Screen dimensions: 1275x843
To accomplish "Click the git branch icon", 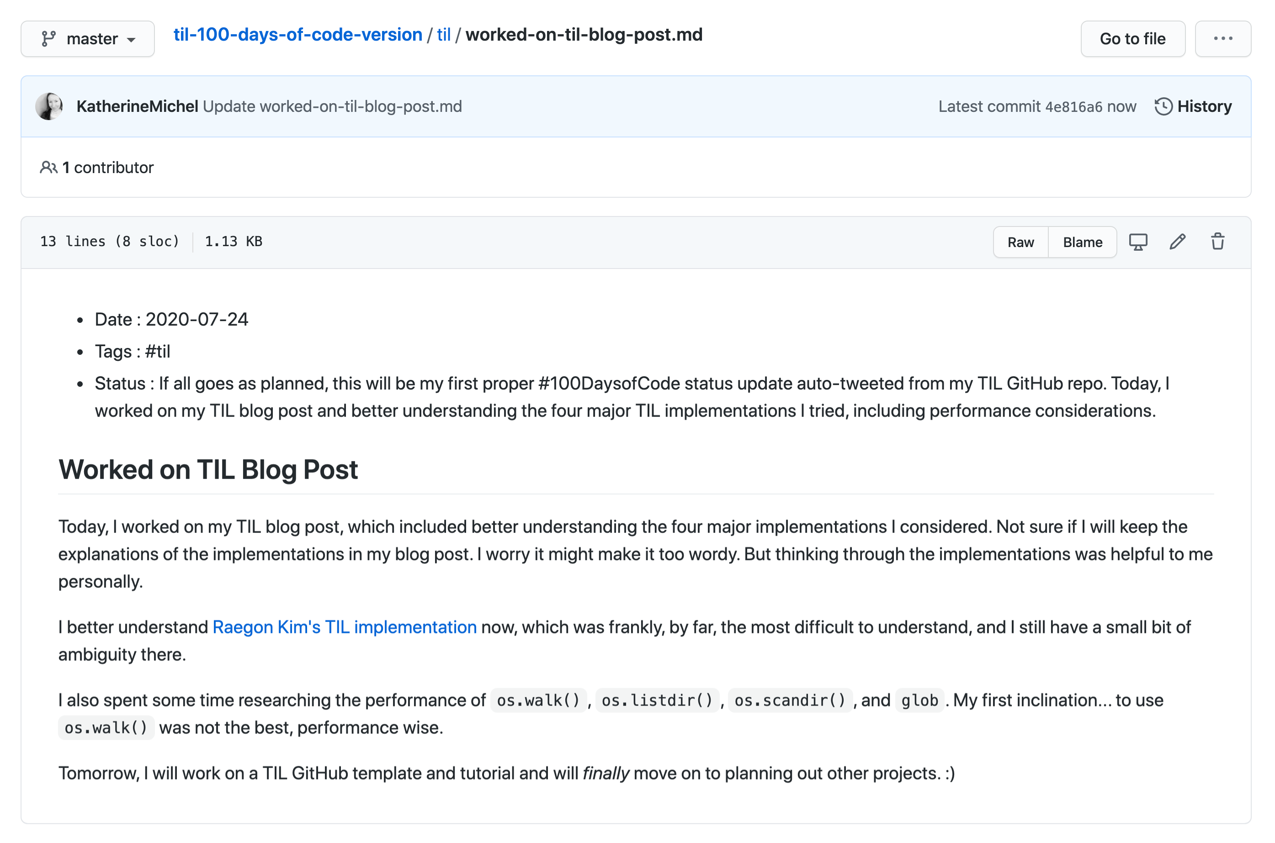I will (x=48, y=39).
